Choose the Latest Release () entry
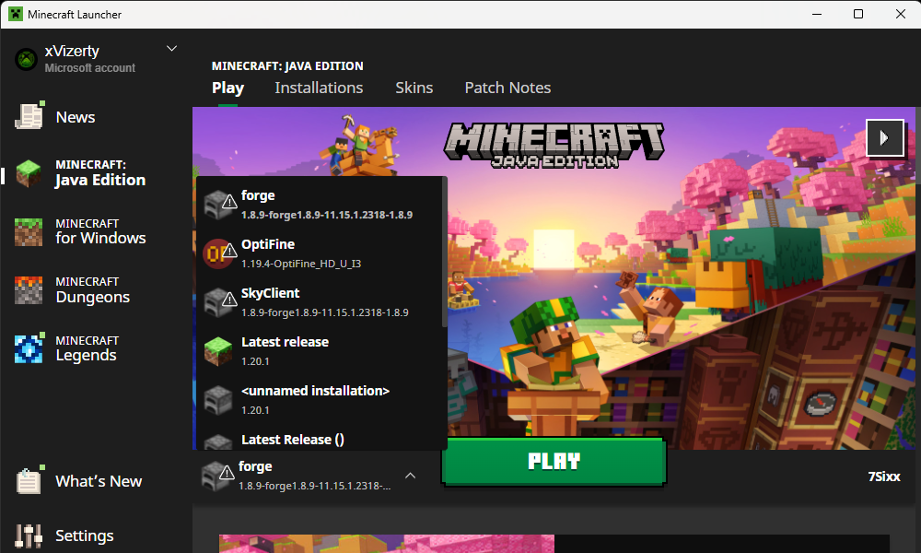Image resolution: width=921 pixels, height=553 pixels. coord(319,439)
